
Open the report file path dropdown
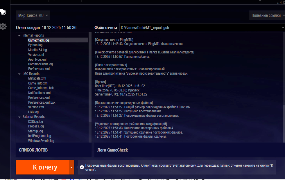point(283,28)
